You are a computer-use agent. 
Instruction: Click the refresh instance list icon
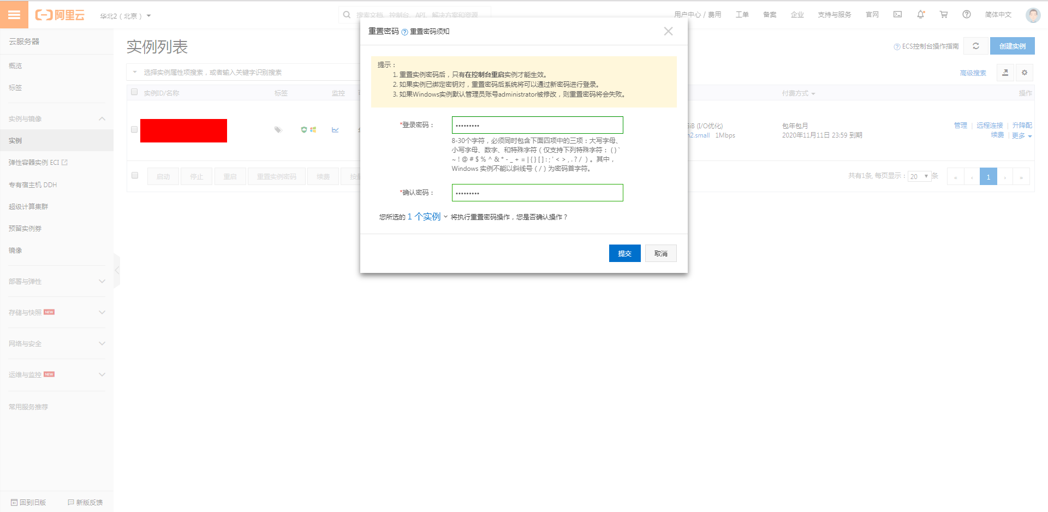(976, 46)
